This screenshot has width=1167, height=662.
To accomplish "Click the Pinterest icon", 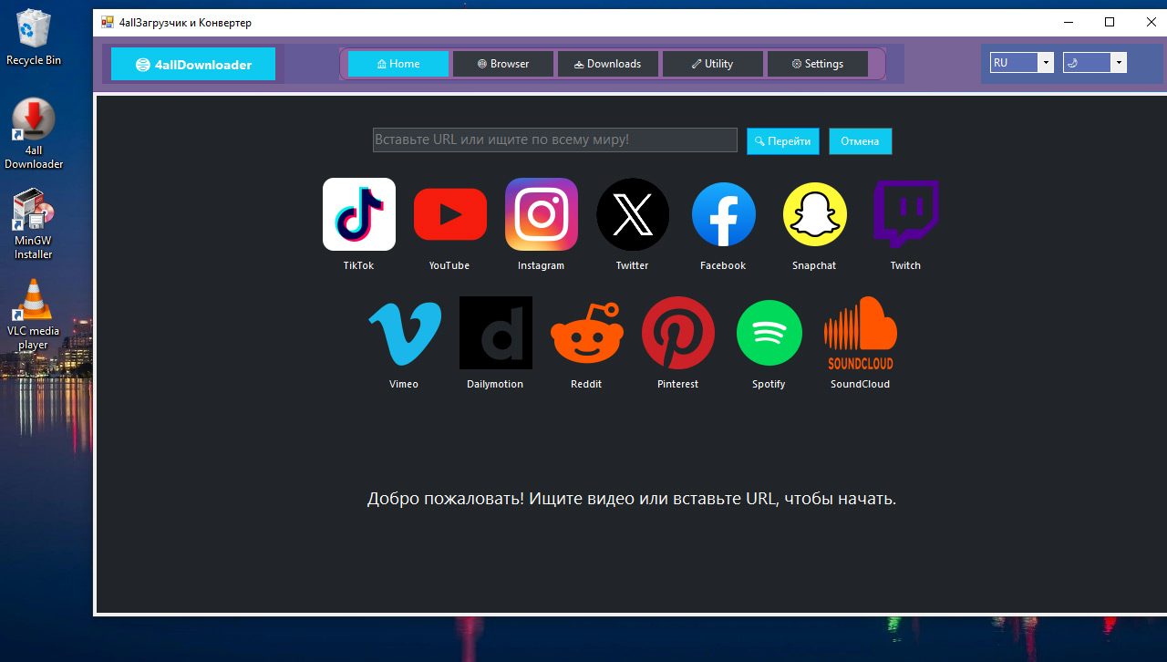I will [x=678, y=333].
